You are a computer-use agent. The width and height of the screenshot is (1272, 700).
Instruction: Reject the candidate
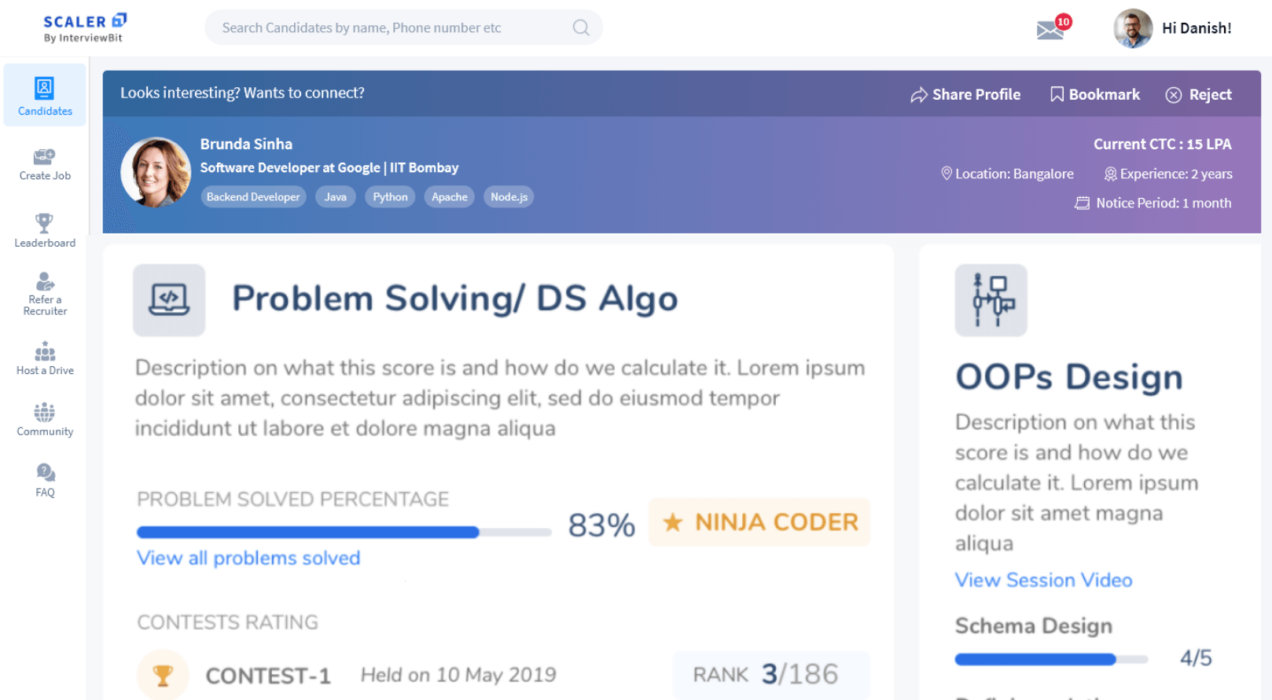(1198, 94)
